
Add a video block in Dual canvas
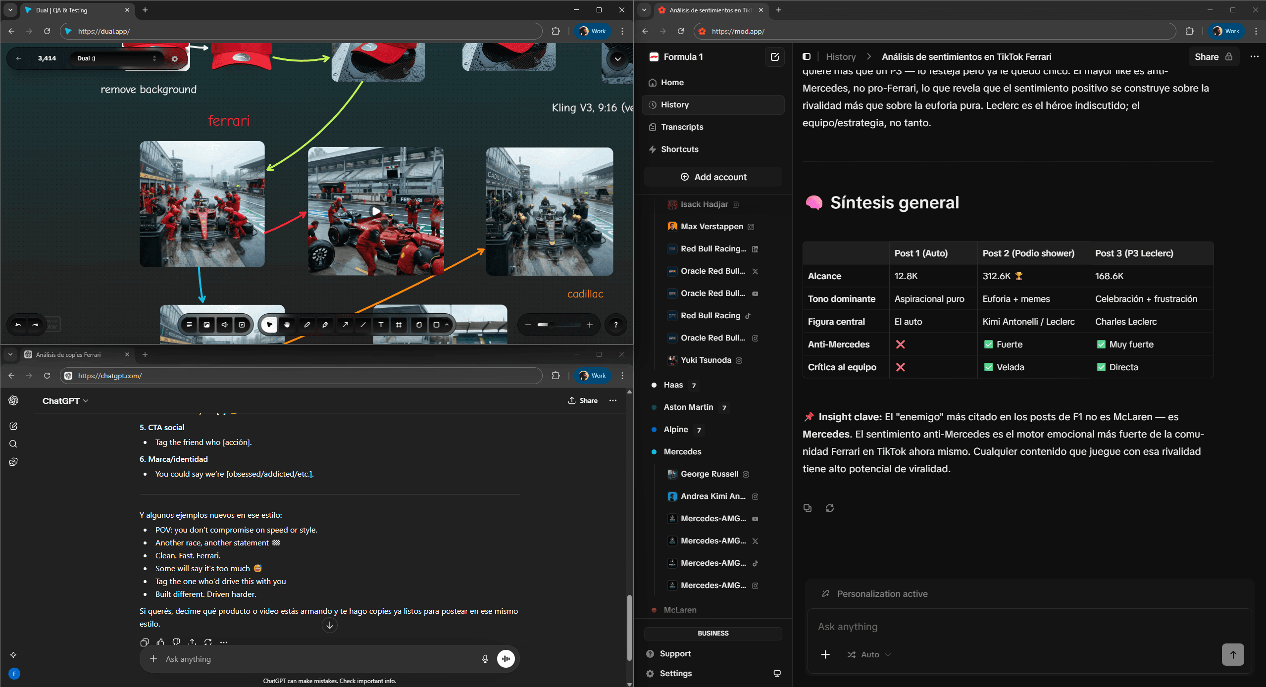242,325
